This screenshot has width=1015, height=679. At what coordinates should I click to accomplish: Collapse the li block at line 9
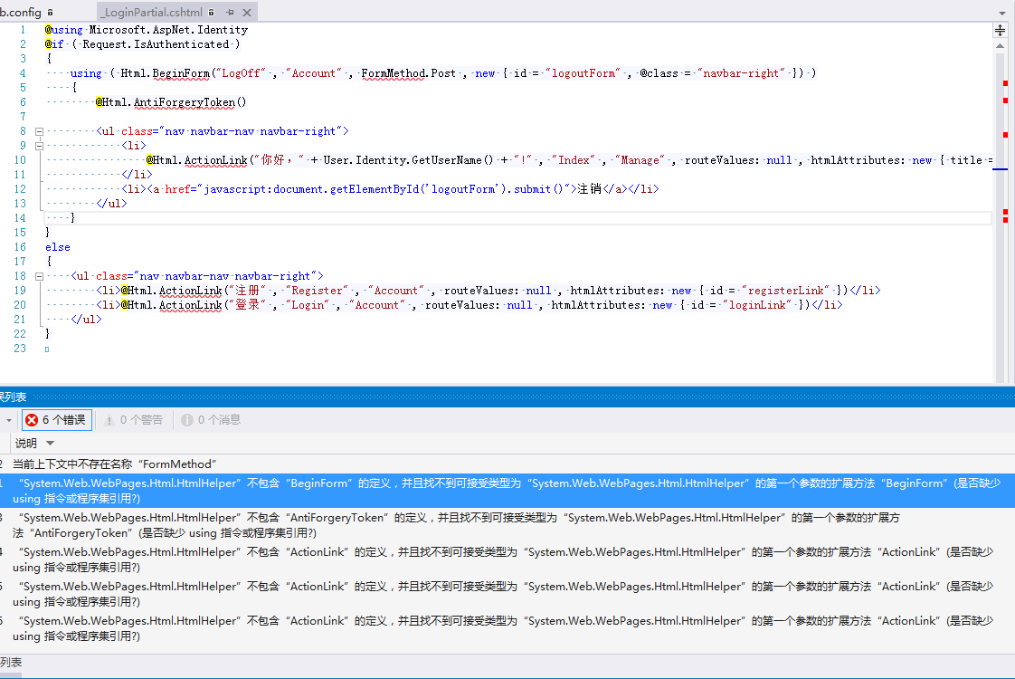tap(39, 146)
